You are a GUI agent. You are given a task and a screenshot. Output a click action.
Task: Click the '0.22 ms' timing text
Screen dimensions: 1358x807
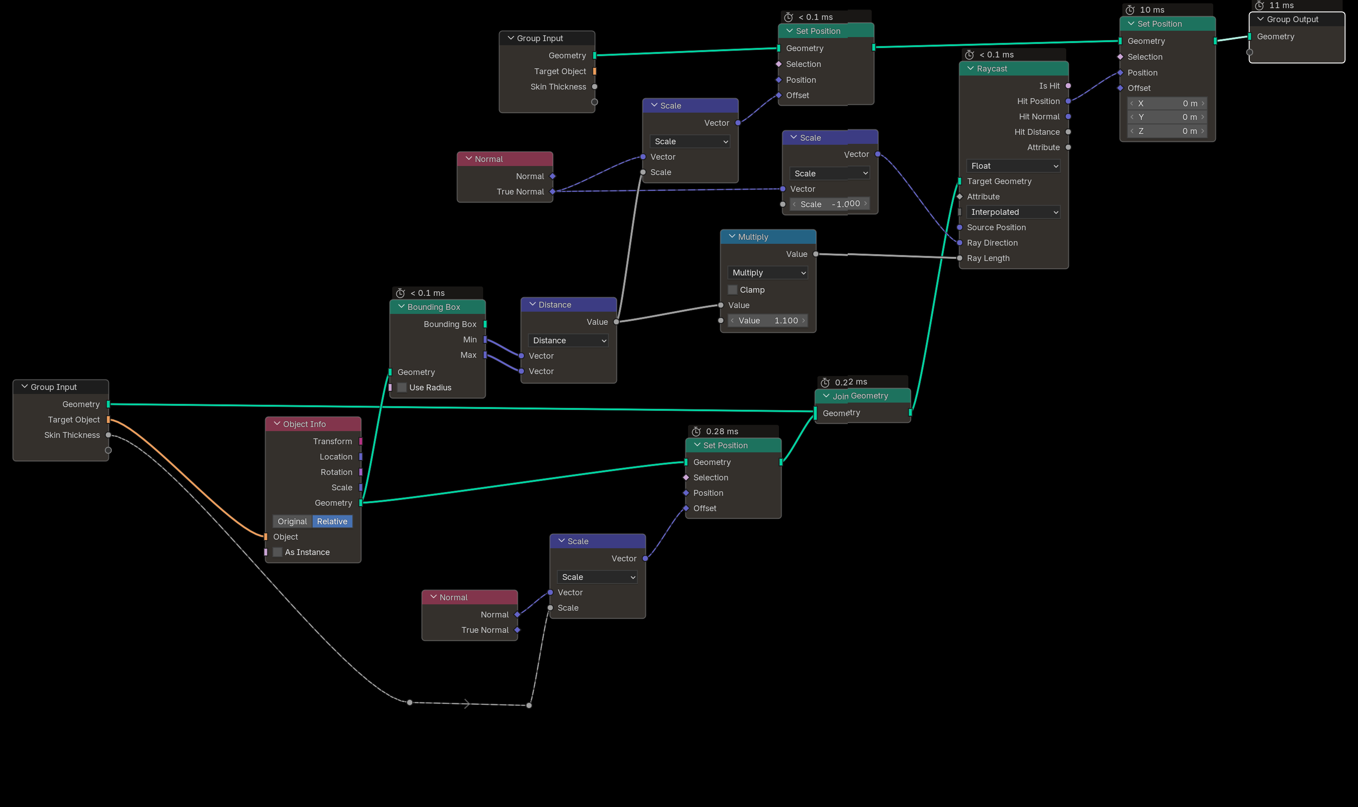(851, 382)
